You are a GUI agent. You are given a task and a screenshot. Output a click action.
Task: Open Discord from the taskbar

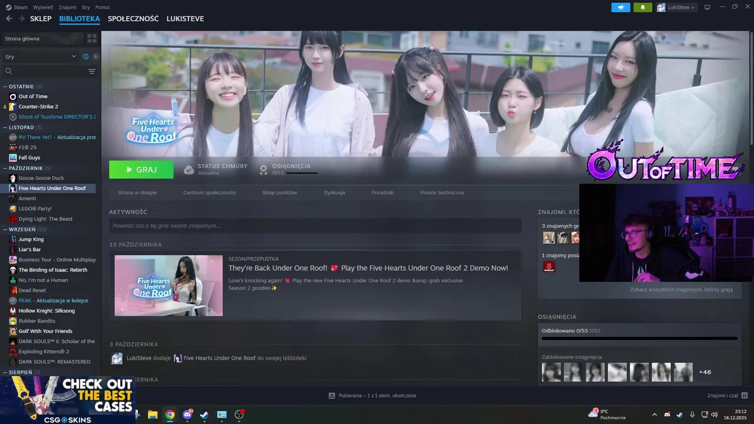[188, 415]
